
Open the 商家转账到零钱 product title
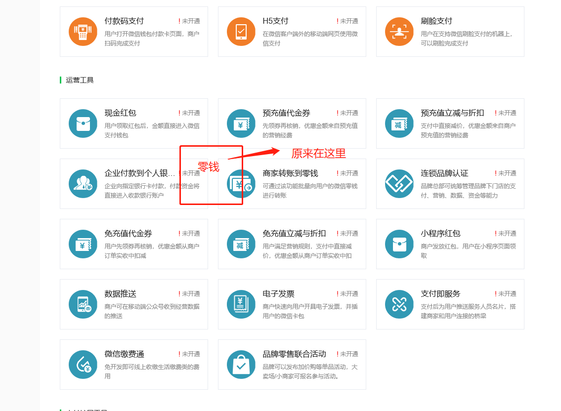pyautogui.click(x=290, y=173)
